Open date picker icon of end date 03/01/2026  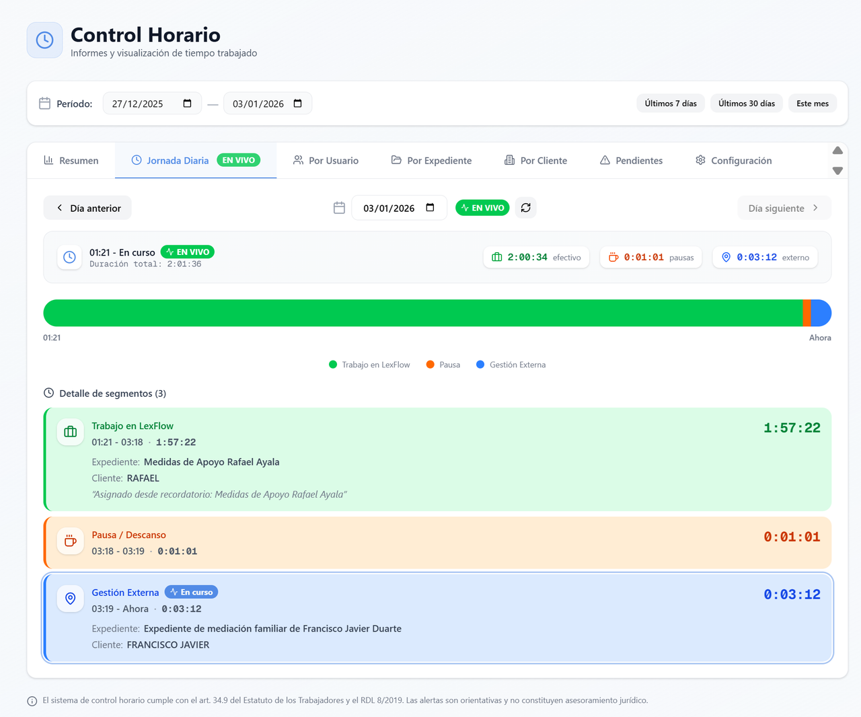coord(298,104)
